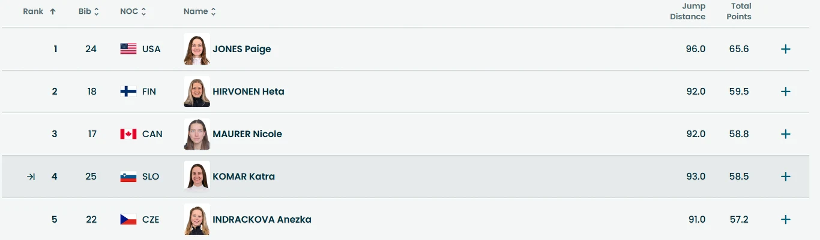The width and height of the screenshot is (820, 240).
Task: Click the Finland flag icon
Action: click(128, 92)
